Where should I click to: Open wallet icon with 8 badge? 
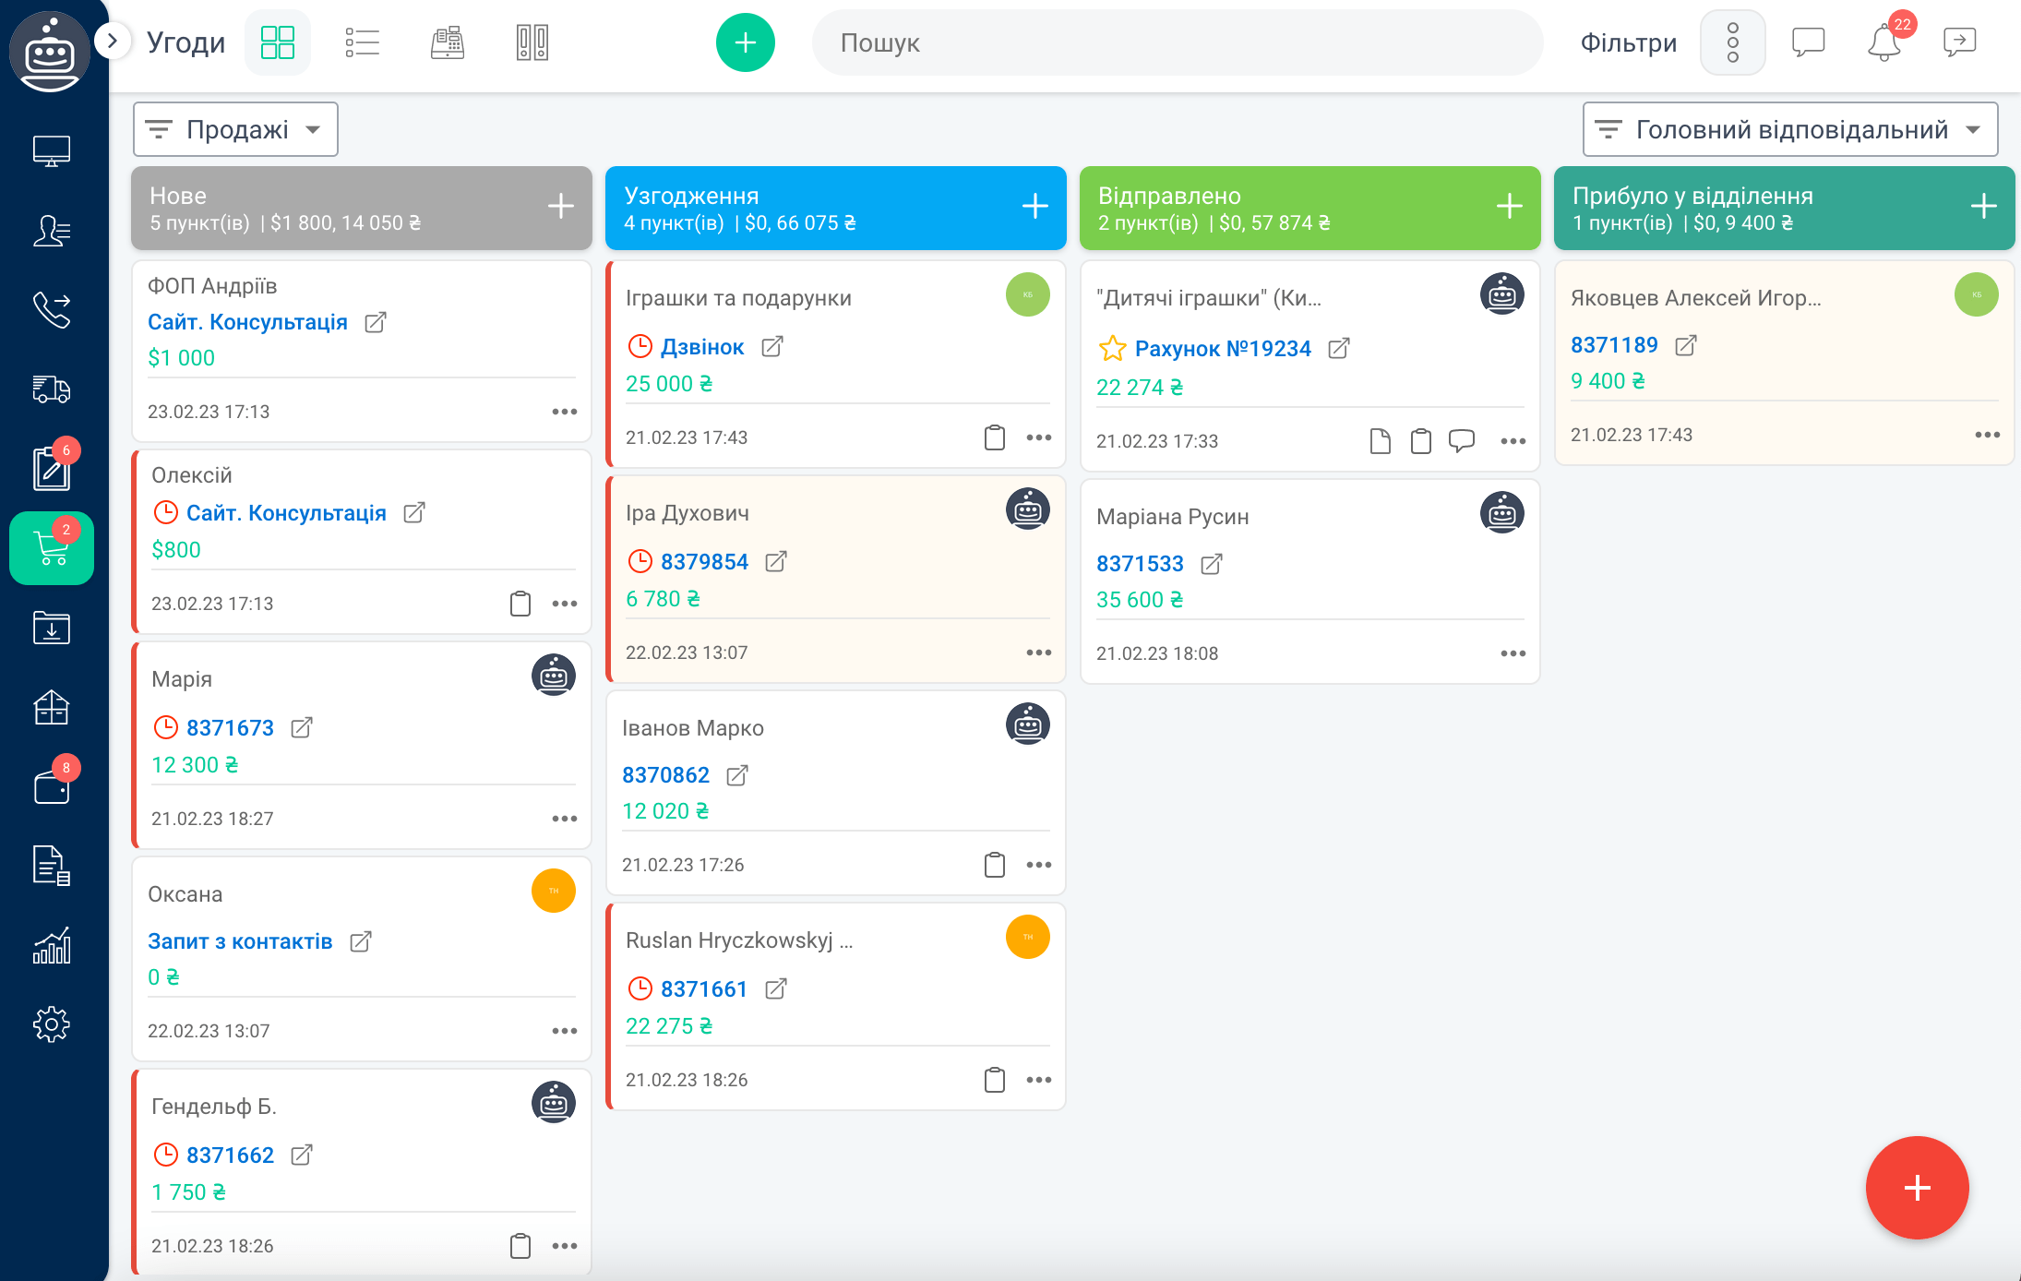coord(52,787)
